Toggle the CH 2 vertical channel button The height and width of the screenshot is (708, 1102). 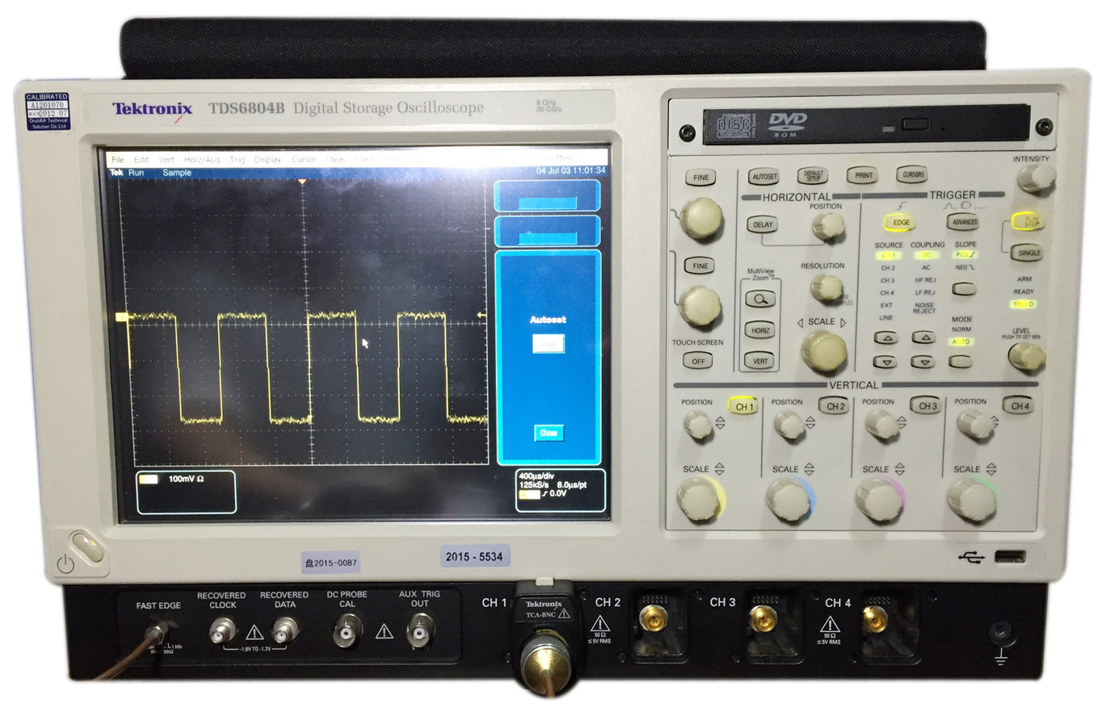click(833, 405)
